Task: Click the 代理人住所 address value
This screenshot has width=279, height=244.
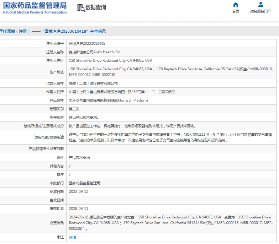Action: pyautogui.click(x=122, y=92)
